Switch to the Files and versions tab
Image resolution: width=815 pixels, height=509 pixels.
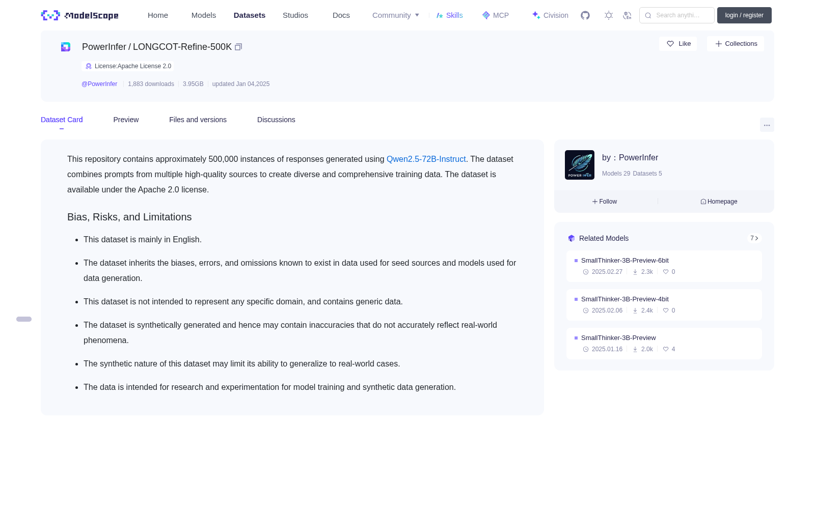[198, 120]
